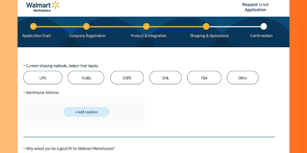Select the Product & Integration step checkmark
This screenshot has height=153, width=307.
(x=146, y=26)
